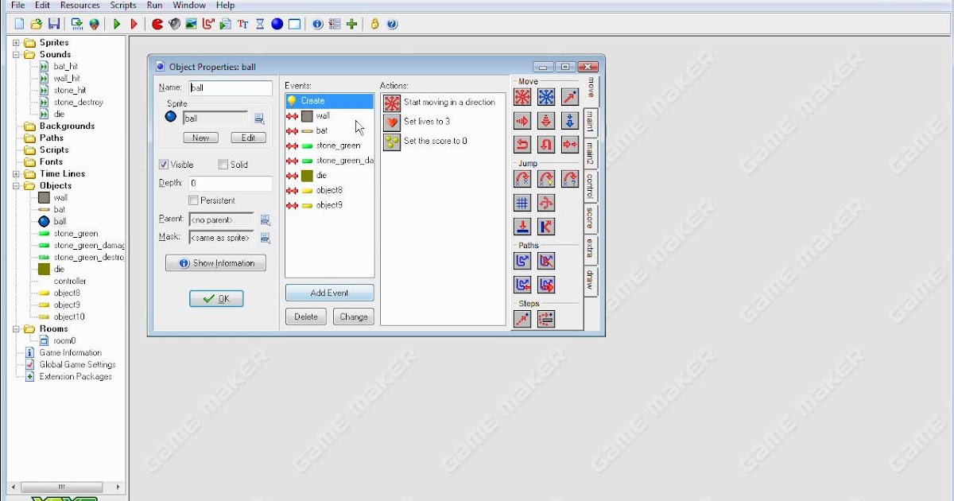
Task: Click the Add Event button
Action: [x=328, y=292]
